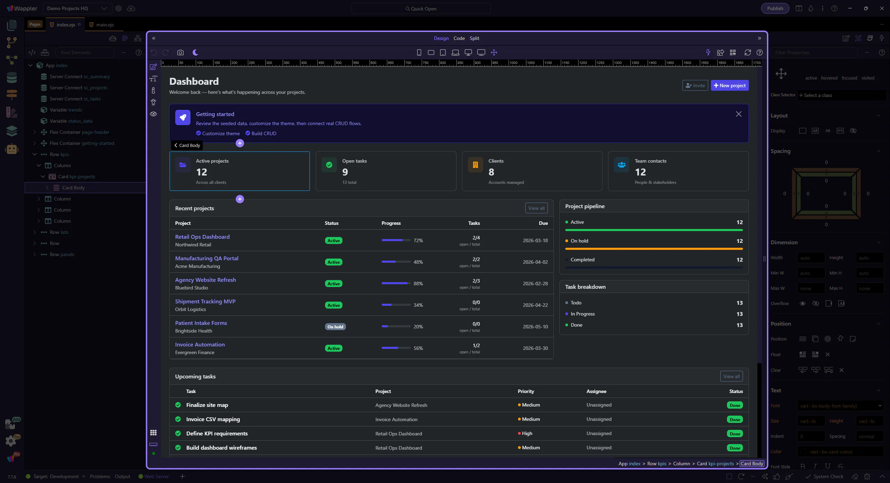Click the refresh design view icon

[747, 52]
